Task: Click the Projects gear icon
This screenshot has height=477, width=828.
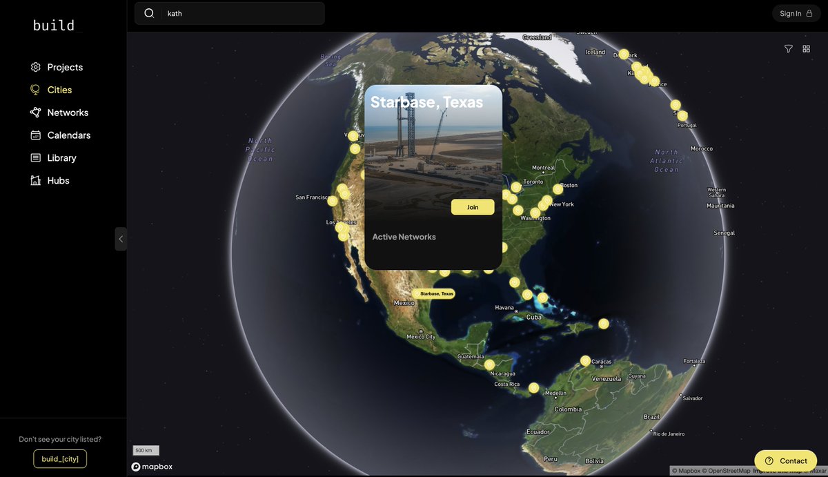Action: coord(36,67)
